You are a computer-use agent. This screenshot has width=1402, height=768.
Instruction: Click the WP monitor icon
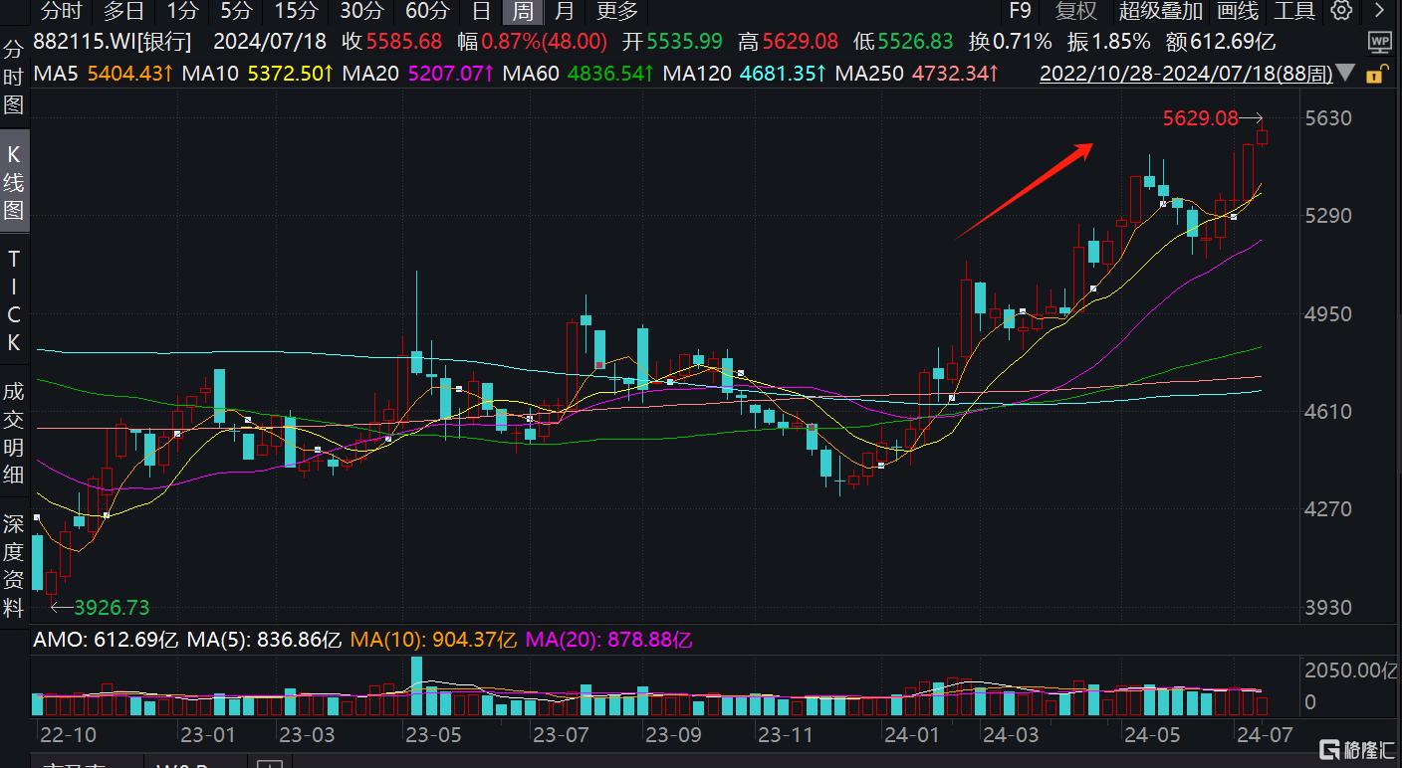pos(1380,42)
